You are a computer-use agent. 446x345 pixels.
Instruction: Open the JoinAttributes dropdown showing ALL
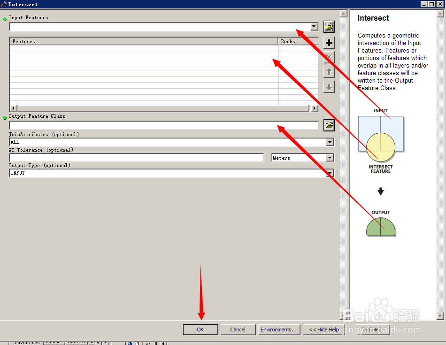pos(330,142)
